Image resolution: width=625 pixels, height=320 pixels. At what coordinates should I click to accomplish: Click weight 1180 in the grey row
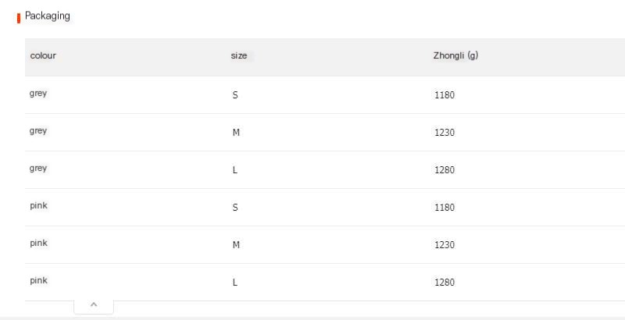pos(444,95)
